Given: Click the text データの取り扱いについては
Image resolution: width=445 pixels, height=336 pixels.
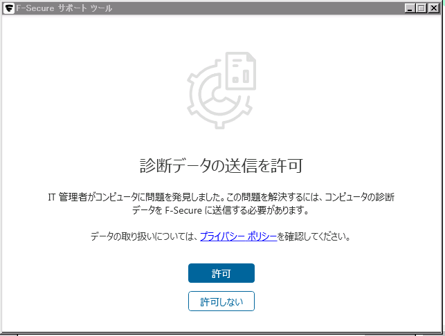Looking at the screenshot, I should click(144, 236).
